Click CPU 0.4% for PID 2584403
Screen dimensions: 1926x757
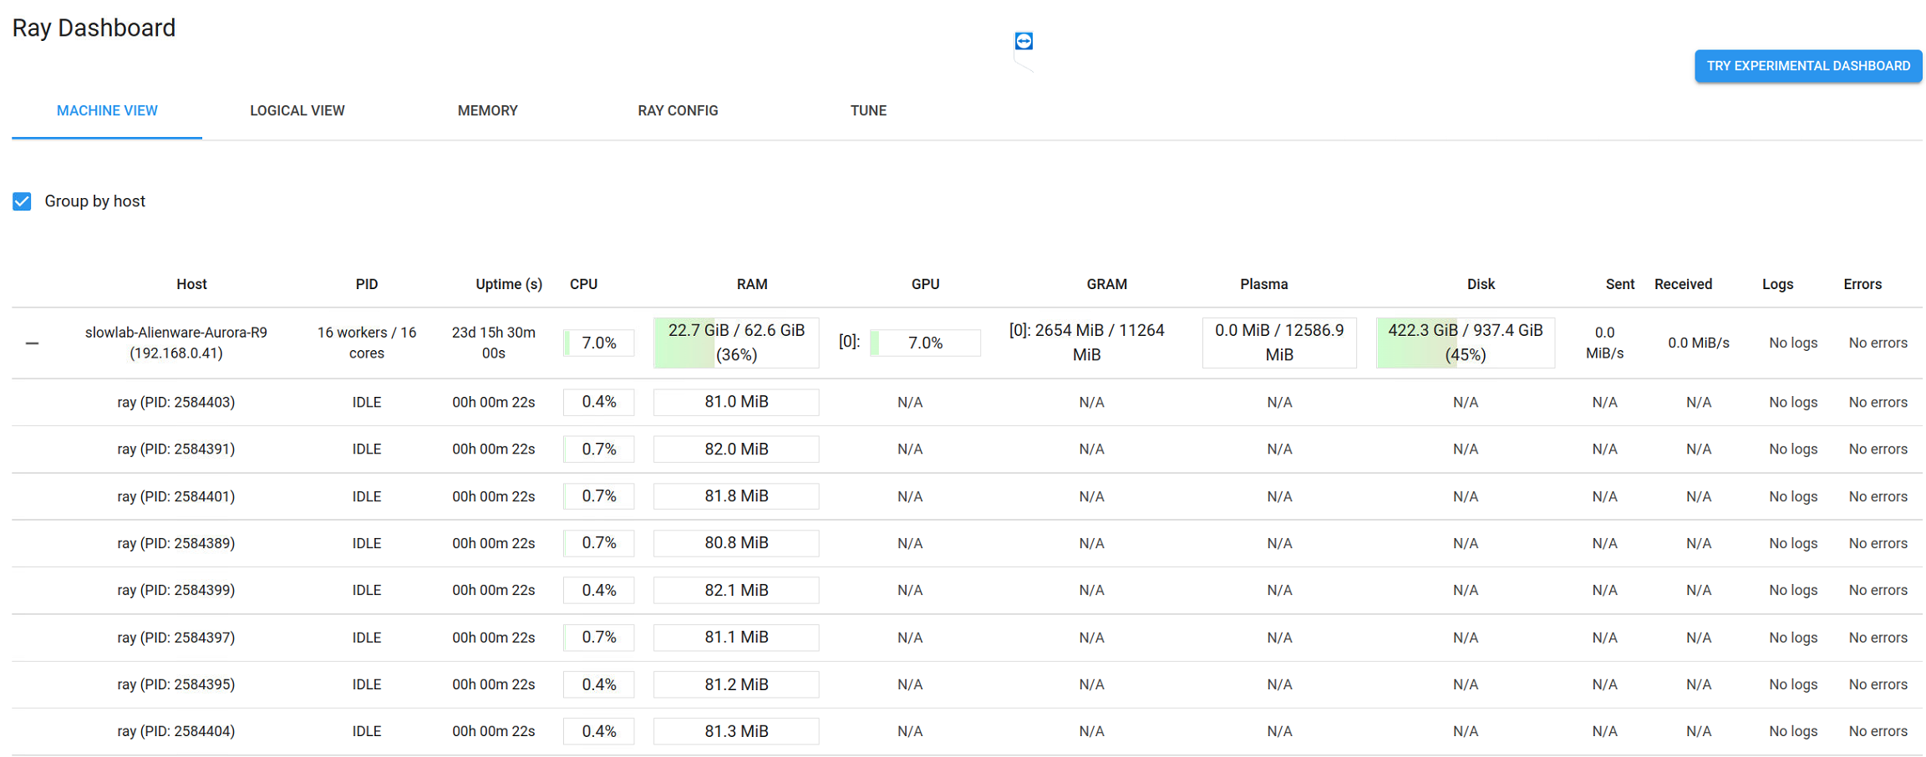(598, 402)
